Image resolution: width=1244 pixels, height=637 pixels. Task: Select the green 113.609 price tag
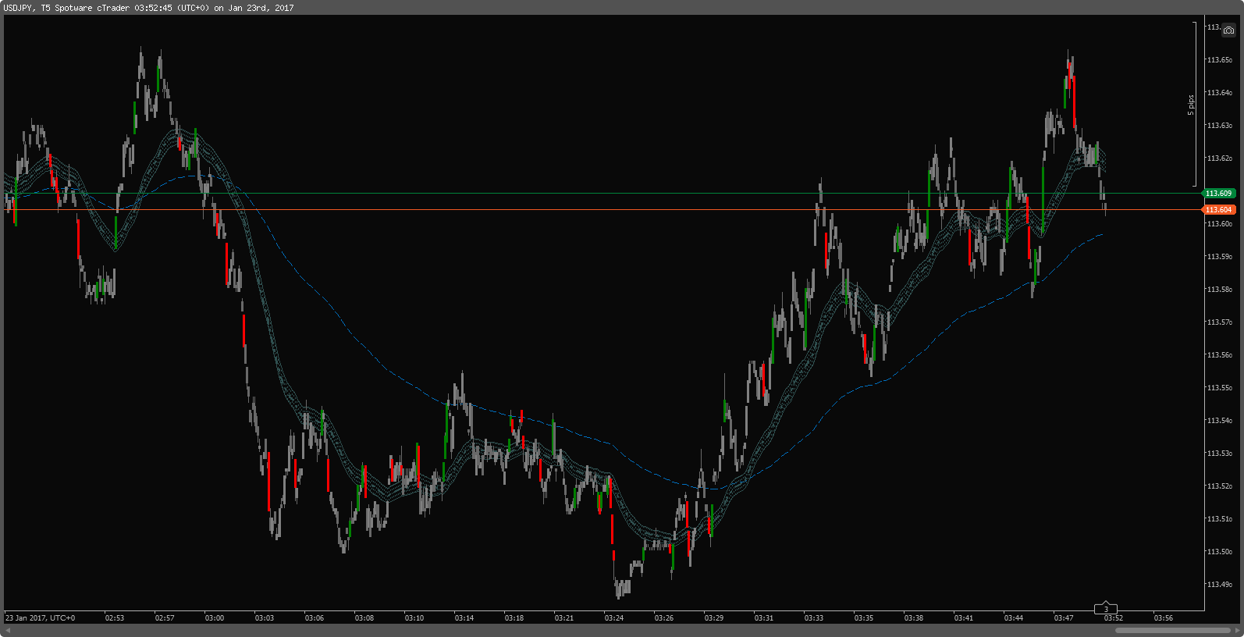pos(1219,193)
